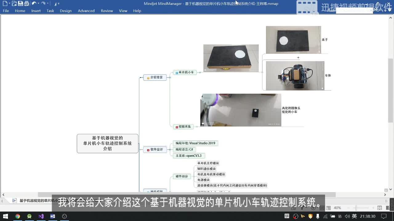Click the print preview icon in quick access toolbar

26,4
